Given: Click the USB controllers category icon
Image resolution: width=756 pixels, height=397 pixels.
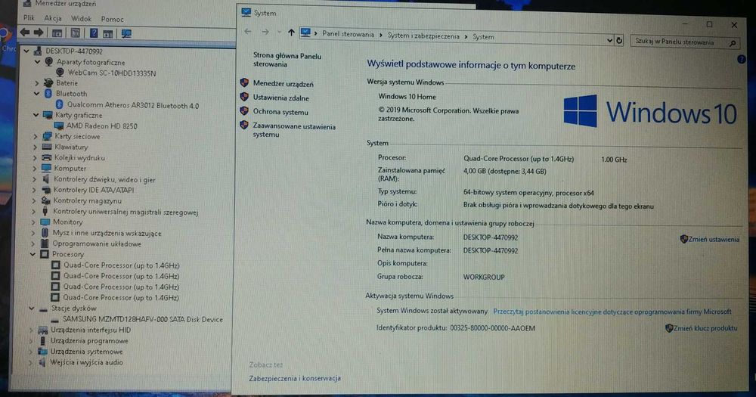Looking at the screenshot, I should [x=45, y=211].
